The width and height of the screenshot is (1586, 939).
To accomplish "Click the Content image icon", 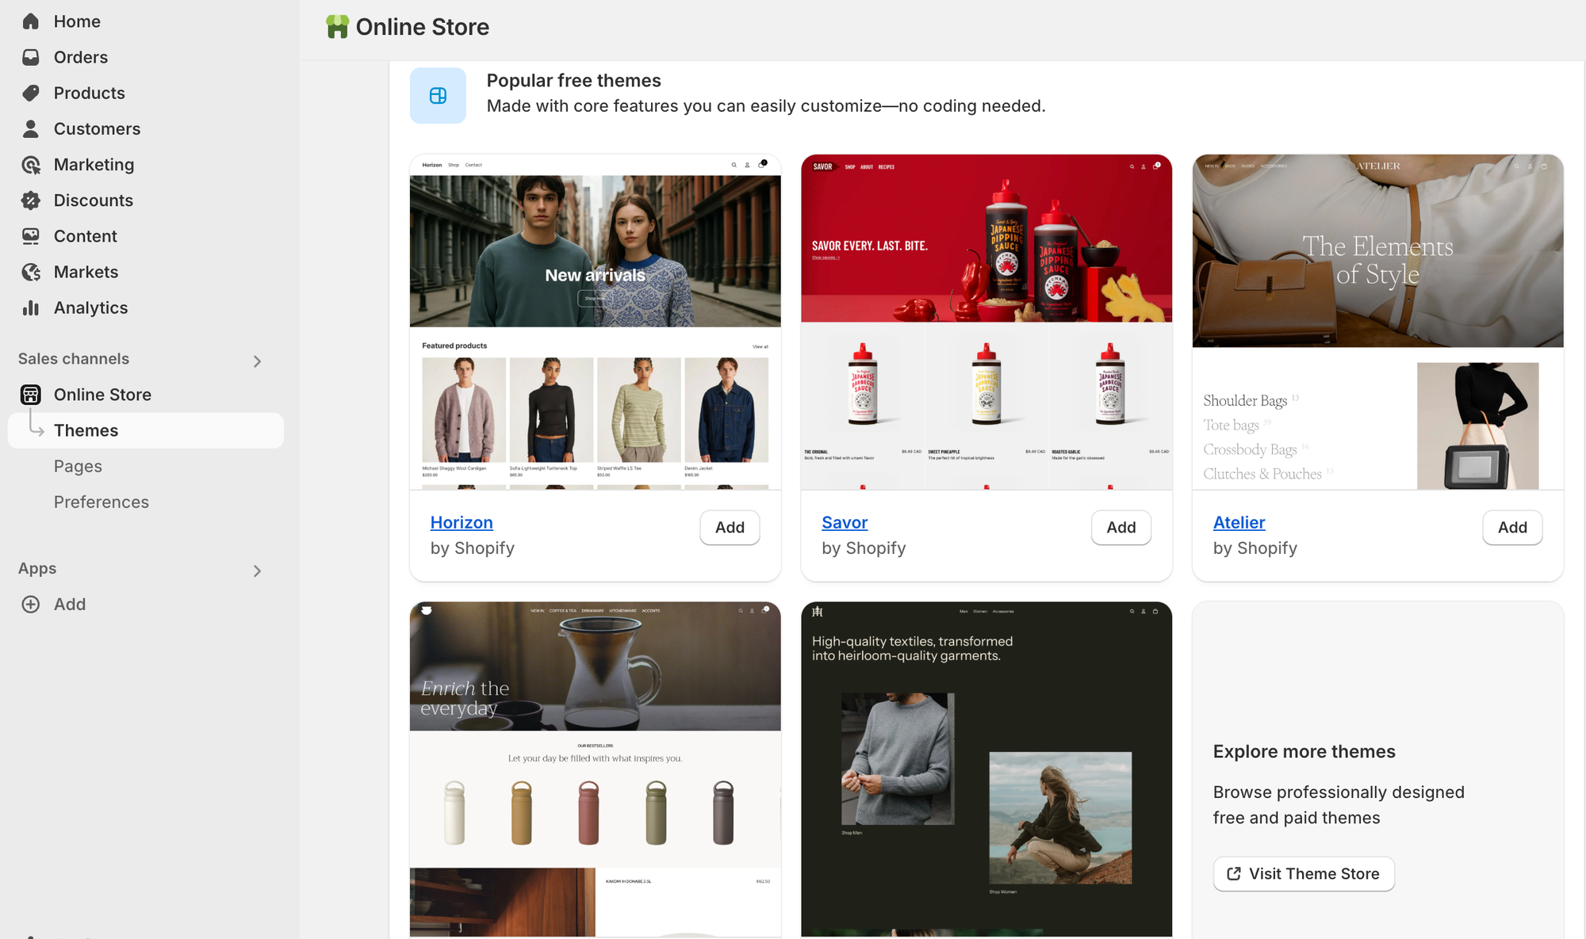I will click(x=31, y=236).
